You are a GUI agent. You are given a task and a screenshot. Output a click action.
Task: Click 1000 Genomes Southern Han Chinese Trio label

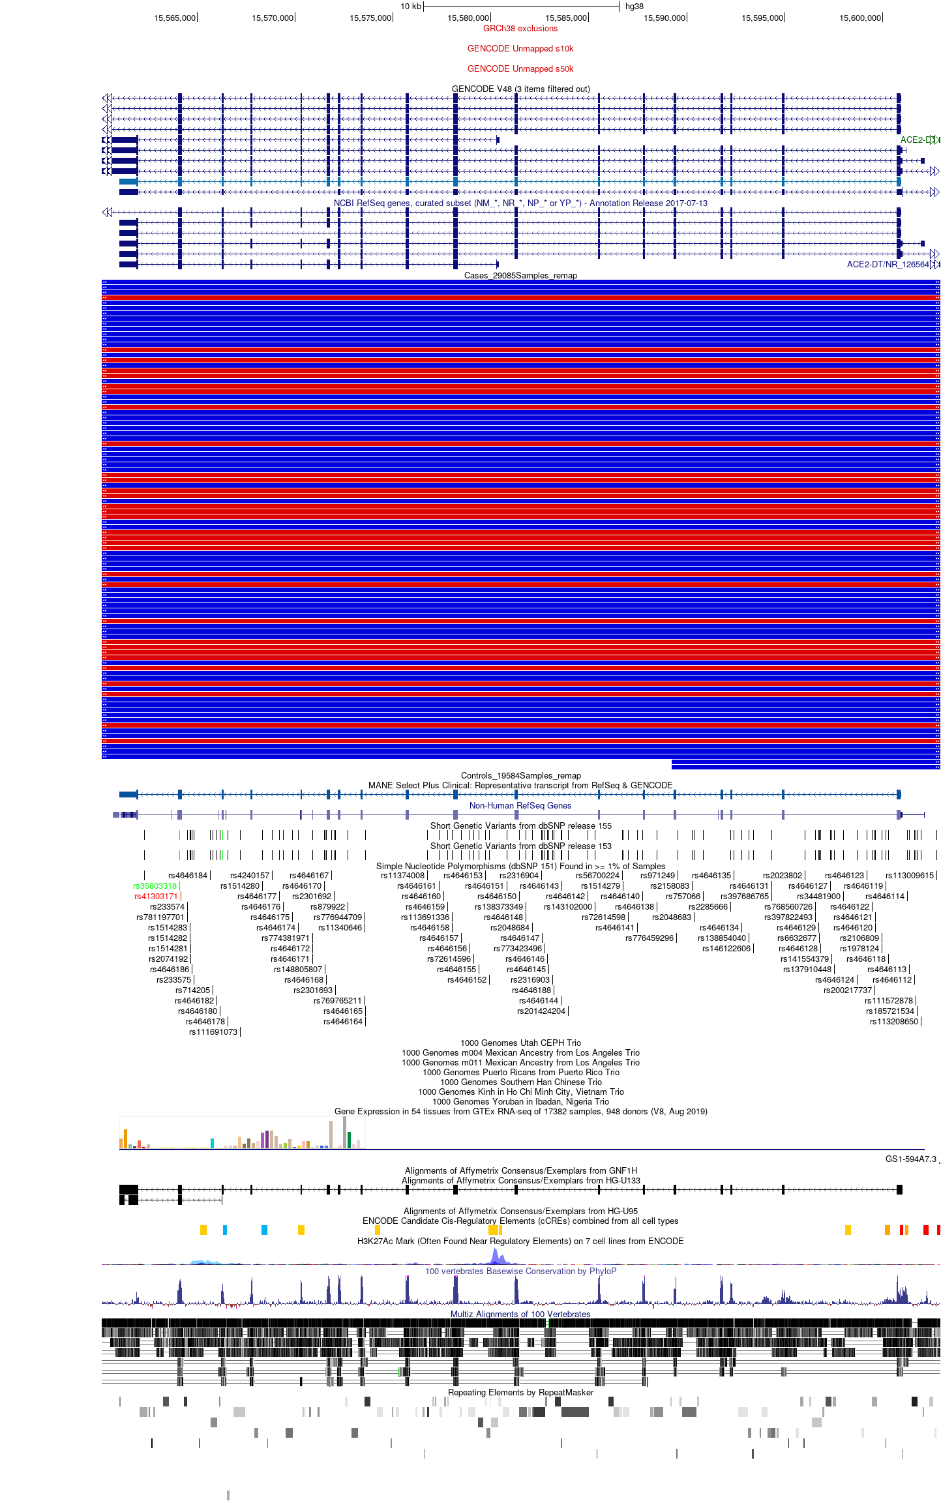(x=520, y=1082)
